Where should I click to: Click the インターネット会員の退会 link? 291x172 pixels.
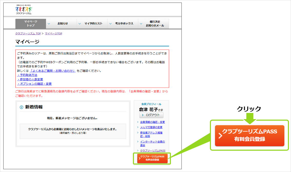pos(152,143)
